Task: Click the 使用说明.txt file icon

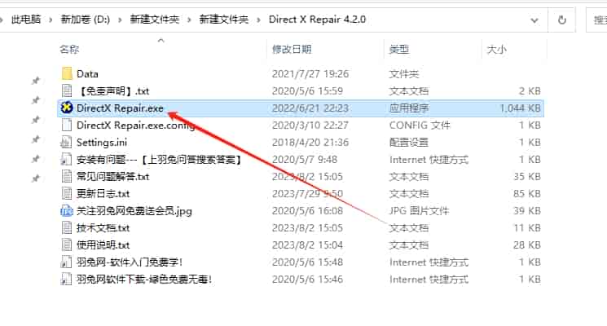Action: [x=67, y=244]
